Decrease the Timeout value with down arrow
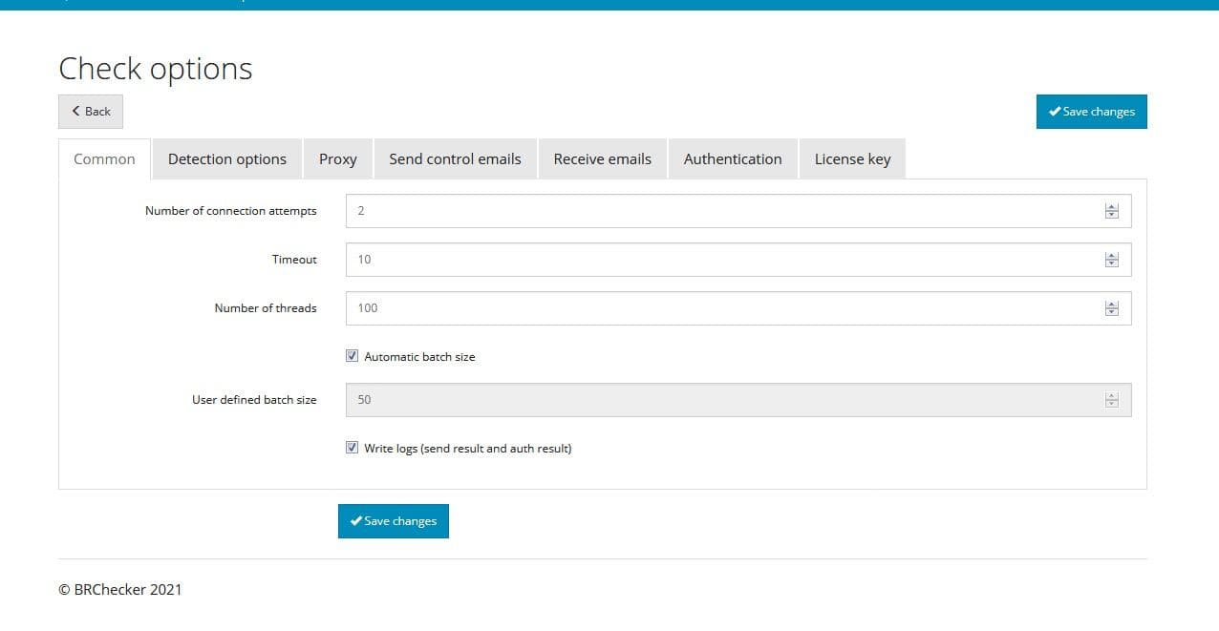1219x631 pixels. (x=1111, y=263)
